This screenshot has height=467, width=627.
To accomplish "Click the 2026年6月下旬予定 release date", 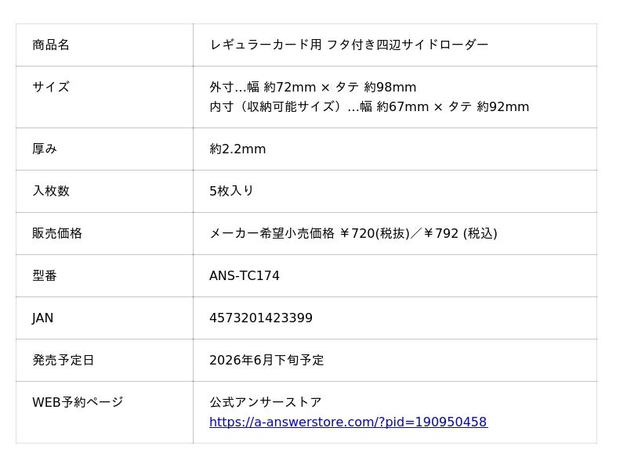I will [266, 360].
